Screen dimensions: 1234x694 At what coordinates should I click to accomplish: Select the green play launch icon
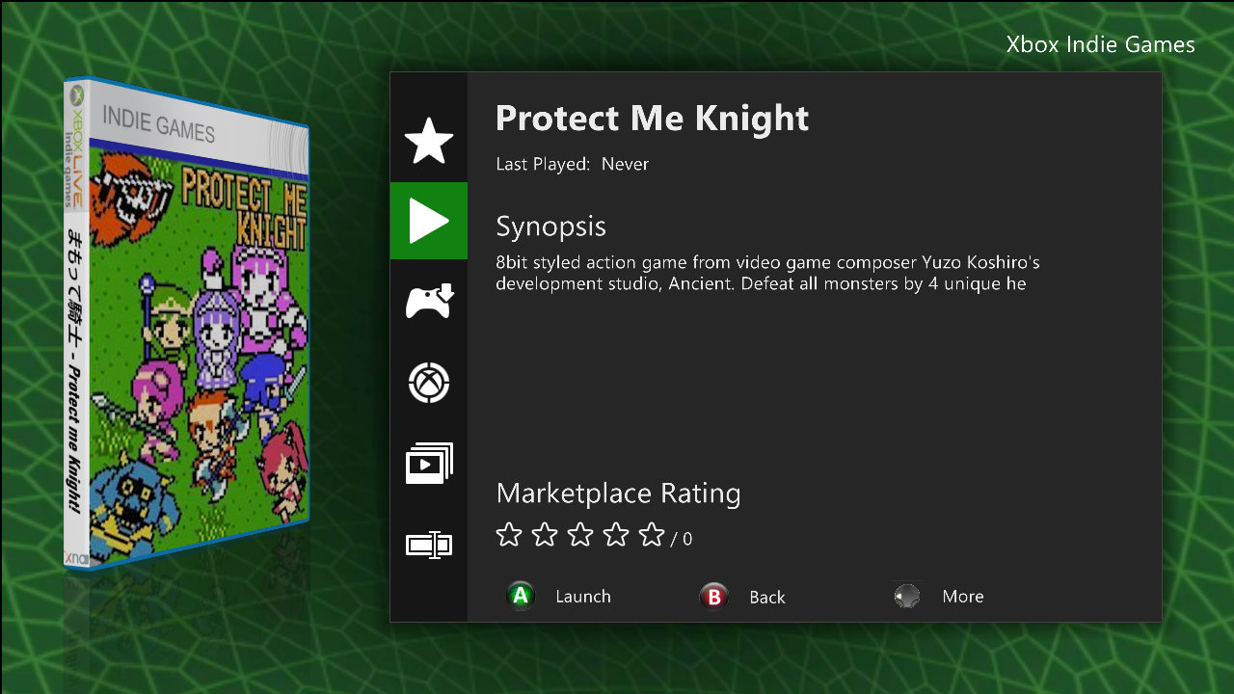(x=429, y=221)
